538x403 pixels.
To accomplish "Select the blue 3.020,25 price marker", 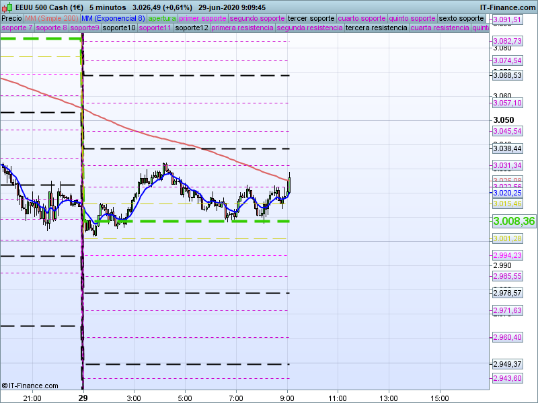I will (507, 193).
